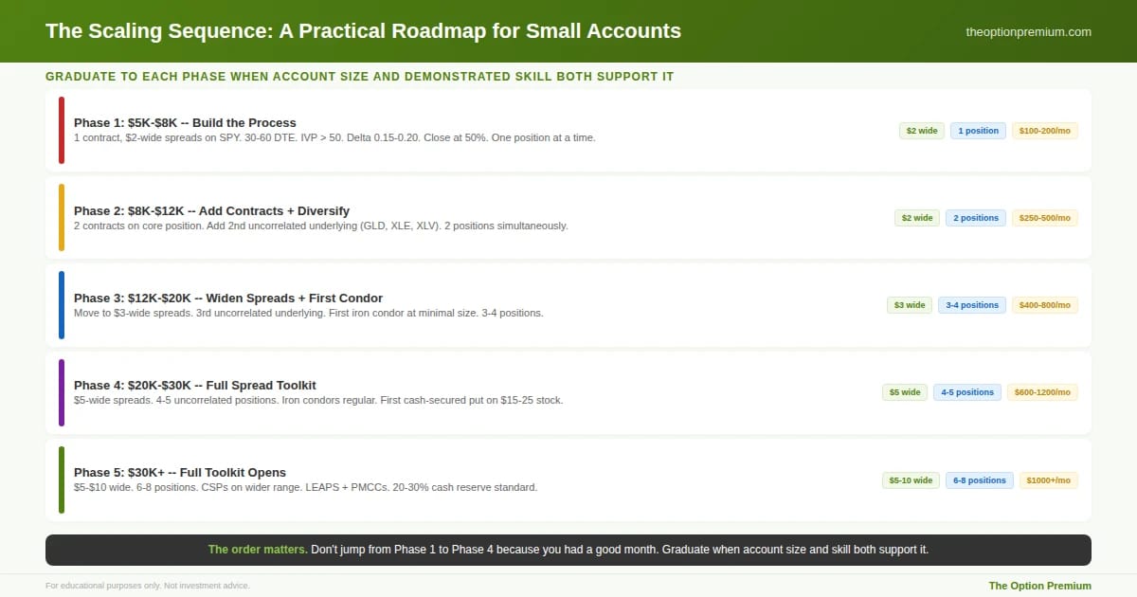Click the $100-200/mo income badge
This screenshot has width=1137, height=597.
point(1045,131)
